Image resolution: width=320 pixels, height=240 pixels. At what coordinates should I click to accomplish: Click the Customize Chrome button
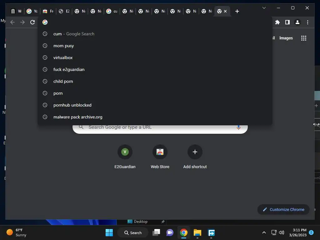click(x=283, y=210)
